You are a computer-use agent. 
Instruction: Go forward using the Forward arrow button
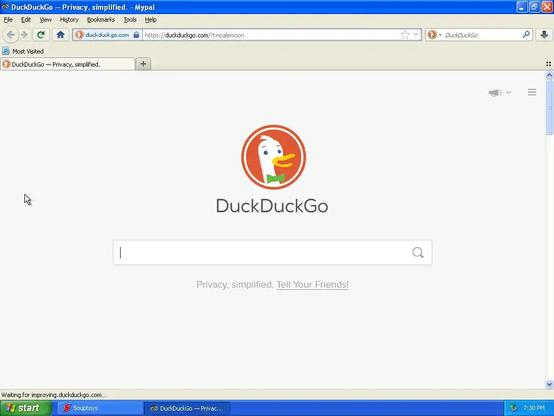click(x=24, y=35)
